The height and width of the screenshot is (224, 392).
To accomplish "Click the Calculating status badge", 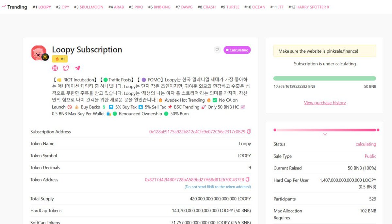I will 237,50.
